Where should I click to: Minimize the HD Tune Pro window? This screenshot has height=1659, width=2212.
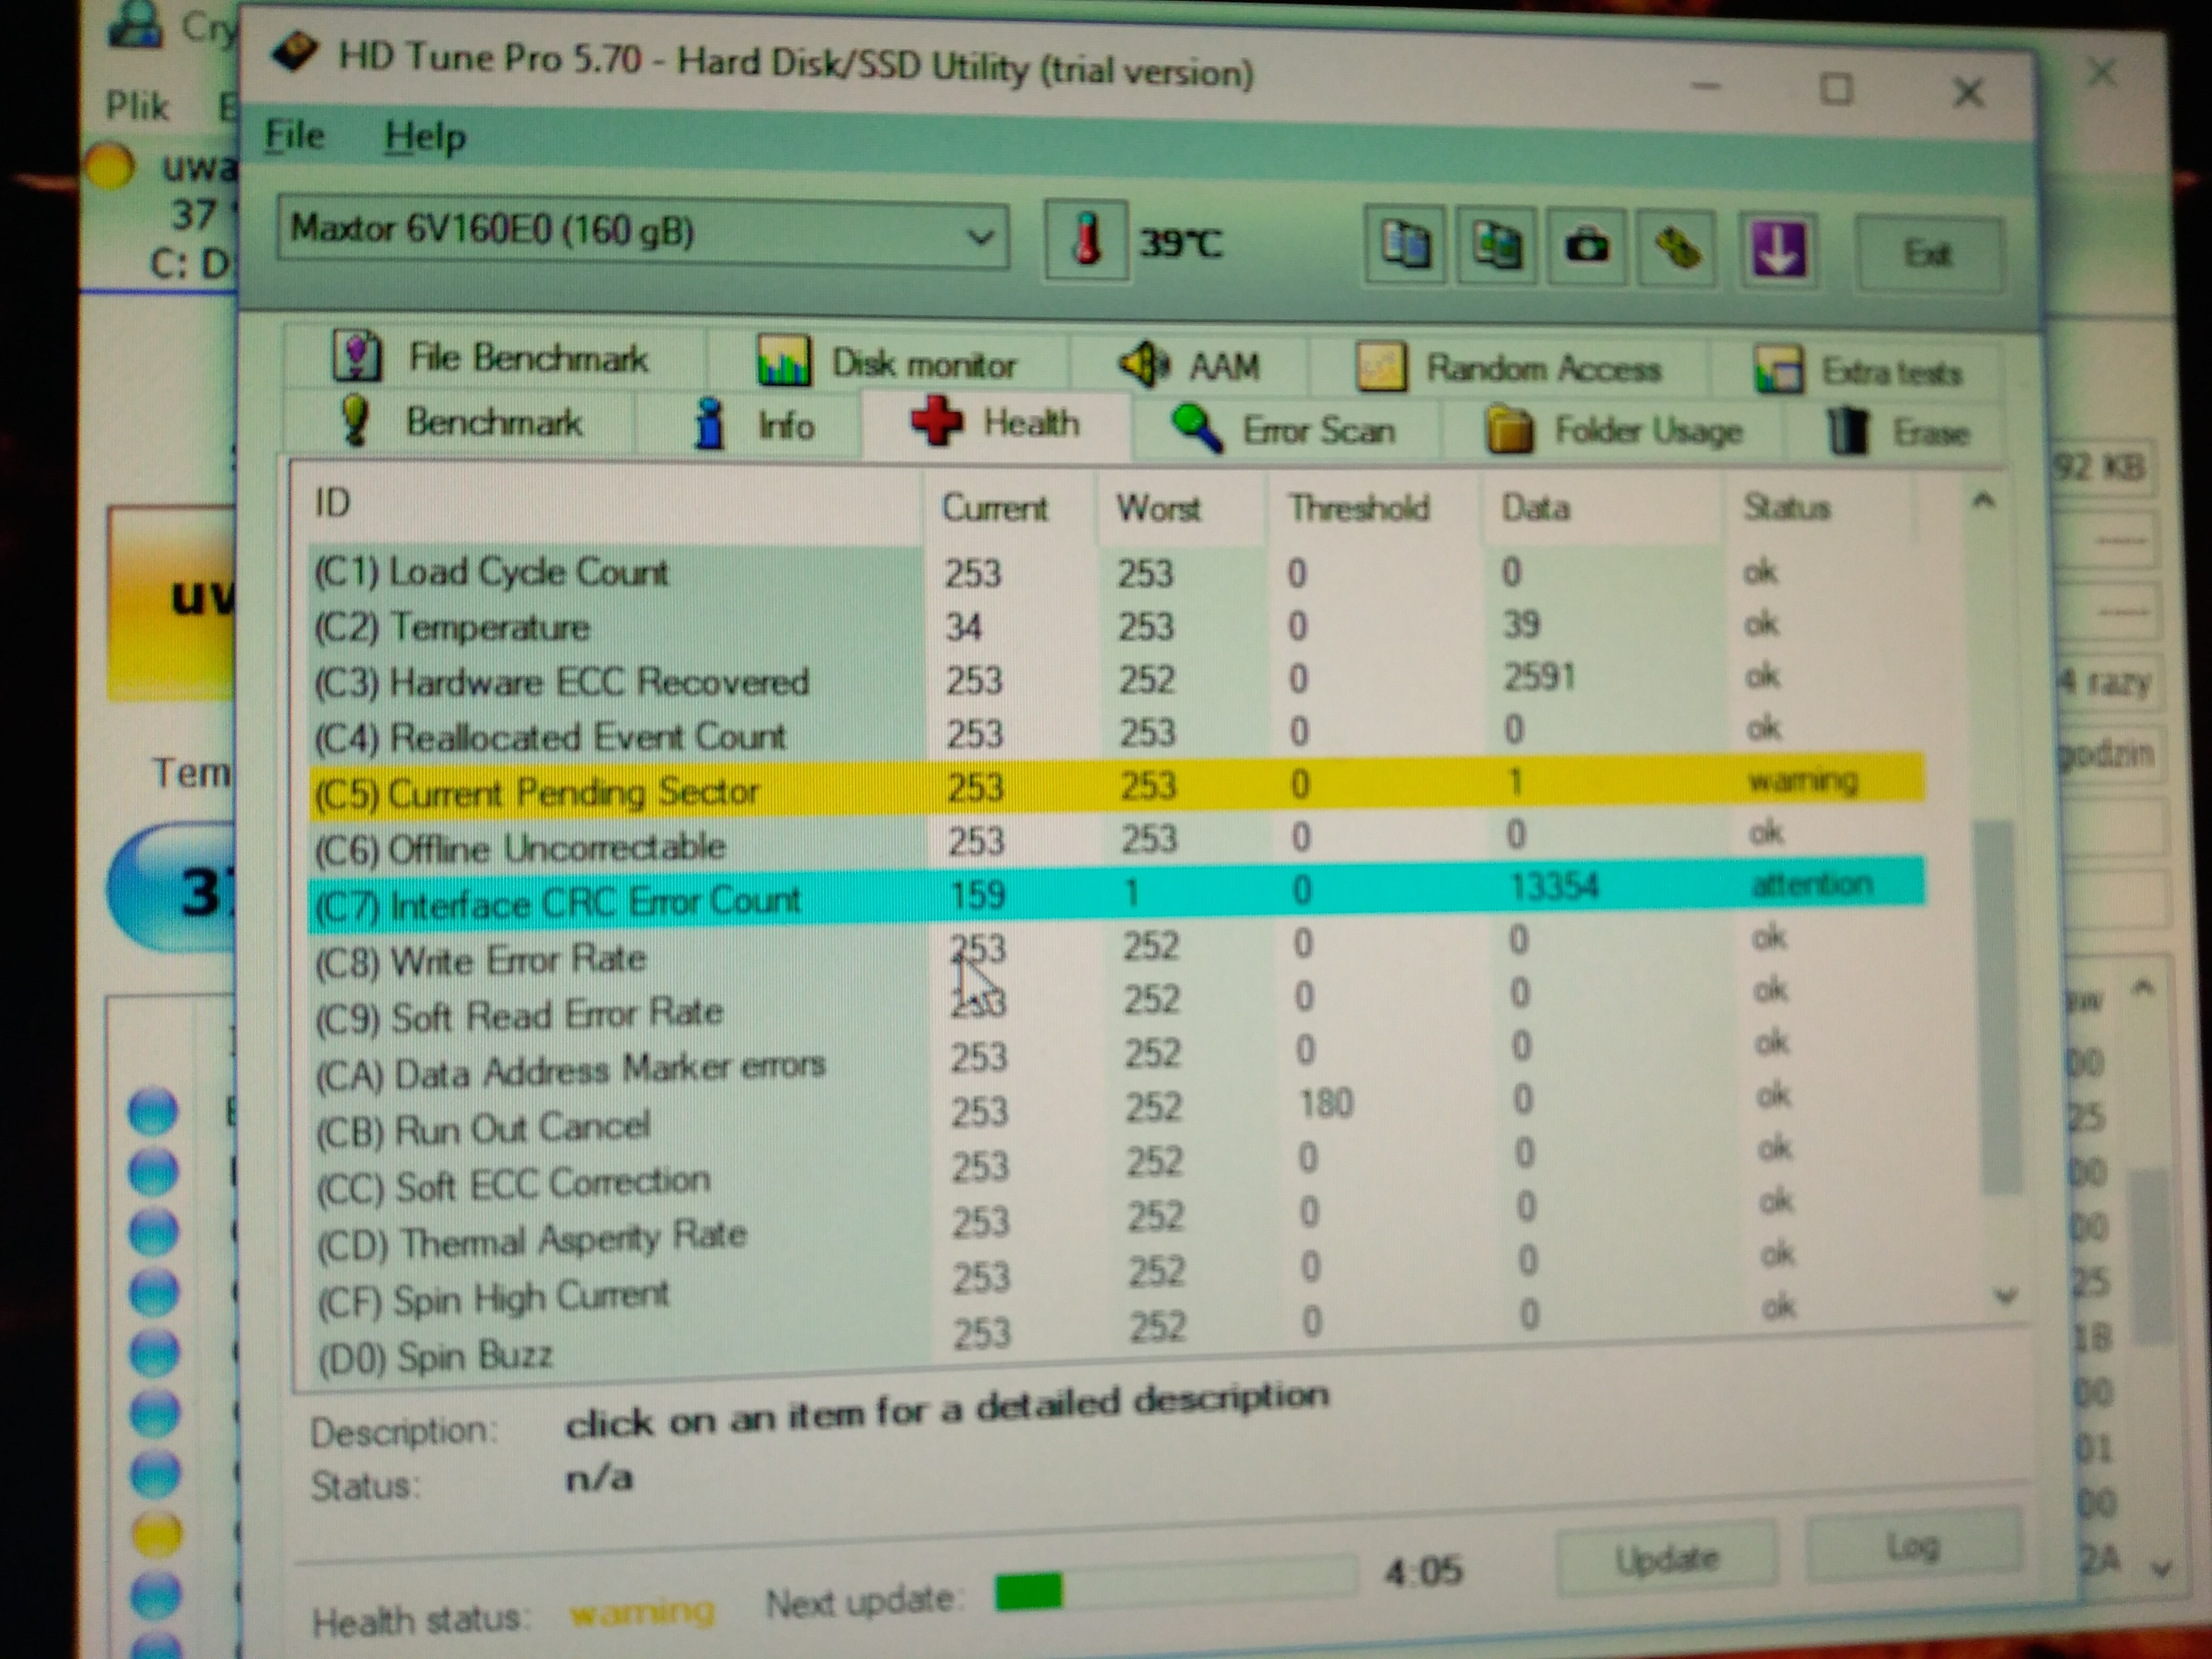point(1706,87)
